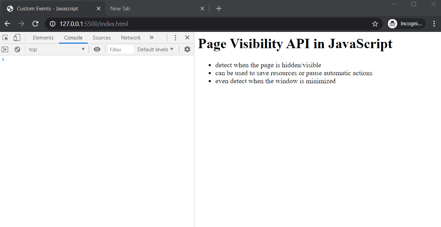
Task: Reload the page
Action: coord(35,24)
